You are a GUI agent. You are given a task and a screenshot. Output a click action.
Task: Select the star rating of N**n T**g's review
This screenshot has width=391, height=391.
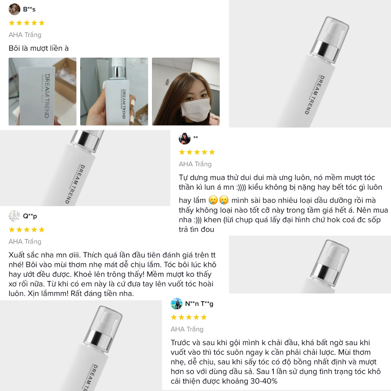pos(189,317)
